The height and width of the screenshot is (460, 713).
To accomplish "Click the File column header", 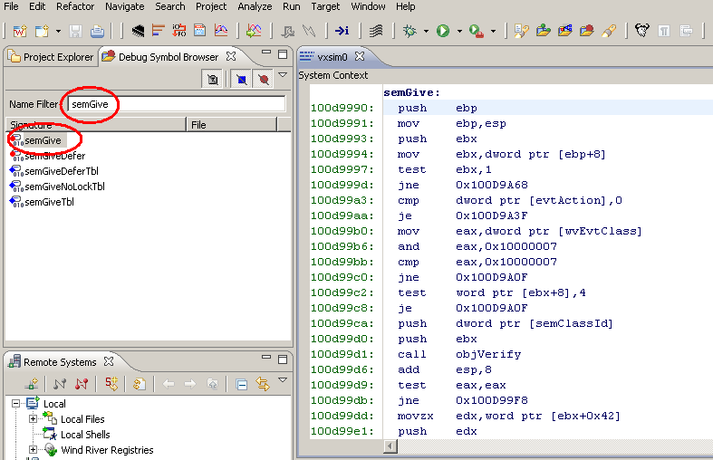I will [x=232, y=125].
